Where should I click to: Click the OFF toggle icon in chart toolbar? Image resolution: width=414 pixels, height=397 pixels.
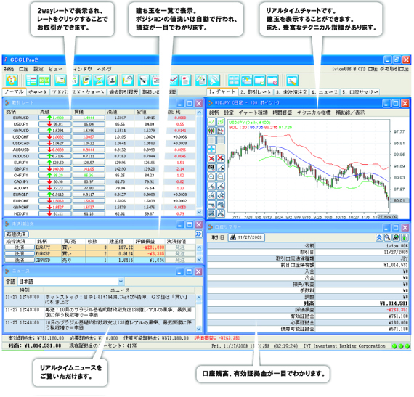211,168
